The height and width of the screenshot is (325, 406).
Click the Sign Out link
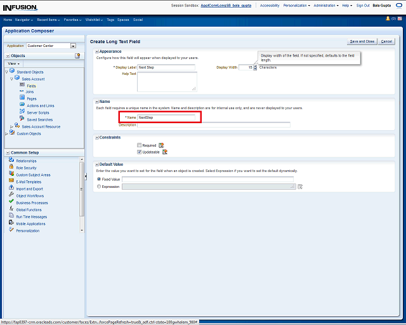pyautogui.click(x=363, y=5)
